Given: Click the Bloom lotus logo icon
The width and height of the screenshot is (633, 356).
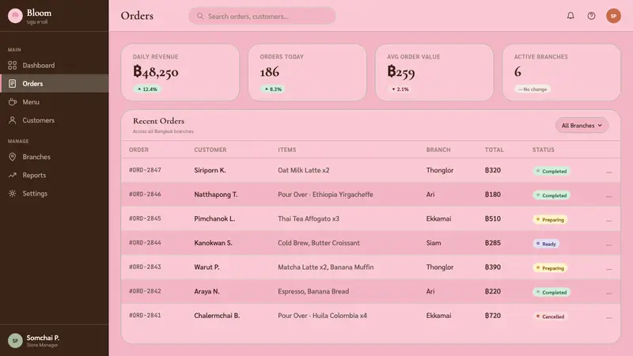Looking at the screenshot, I should click(15, 16).
